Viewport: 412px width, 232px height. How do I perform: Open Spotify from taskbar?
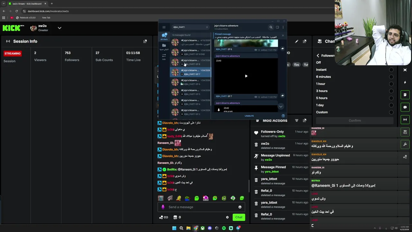pyautogui.click(x=224, y=228)
